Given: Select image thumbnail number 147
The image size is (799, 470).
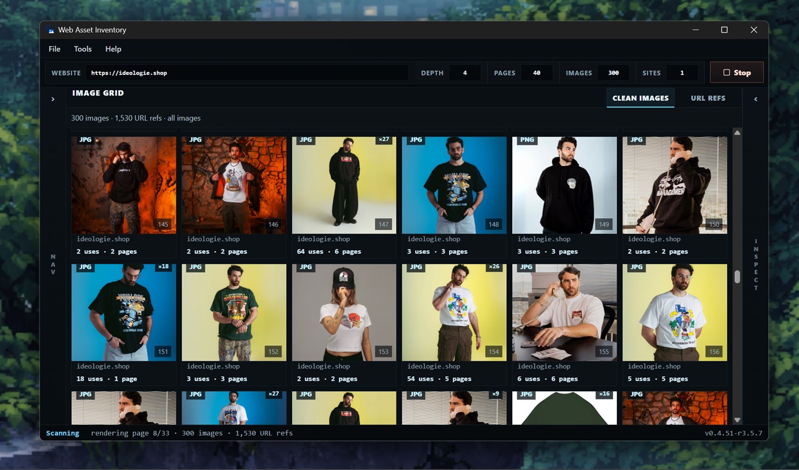Looking at the screenshot, I should coord(344,185).
